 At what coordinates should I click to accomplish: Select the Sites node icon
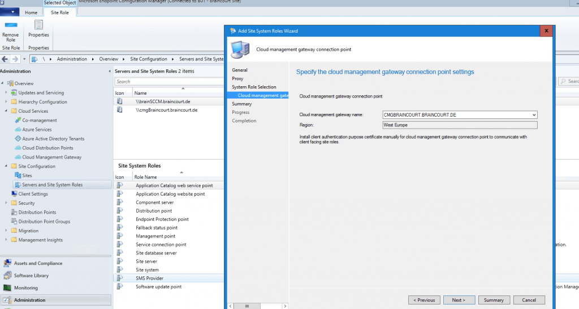(18, 176)
